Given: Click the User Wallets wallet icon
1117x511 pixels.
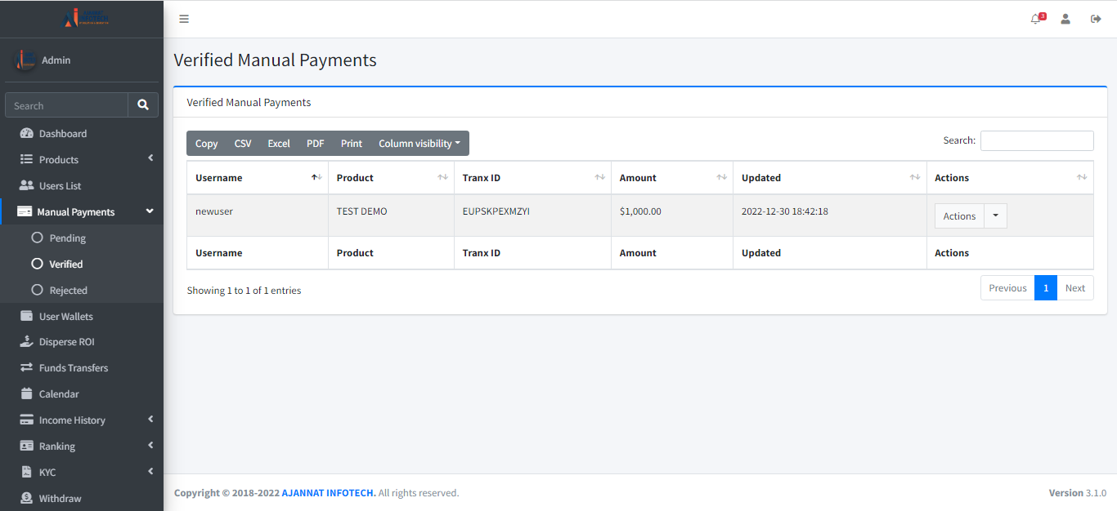Looking at the screenshot, I should [26, 317].
